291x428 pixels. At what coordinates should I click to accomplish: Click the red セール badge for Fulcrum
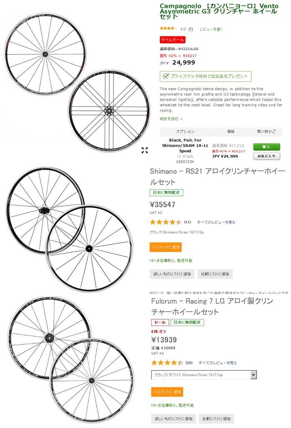point(160,322)
